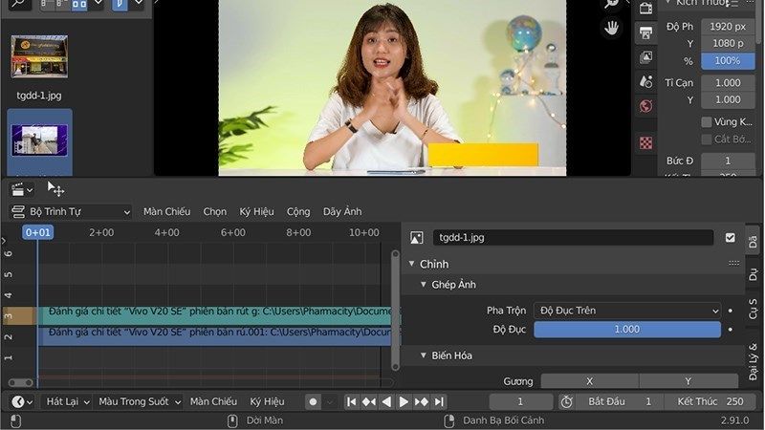
Task: Open the timeline editor type clock dropdown
Action: pos(21,401)
